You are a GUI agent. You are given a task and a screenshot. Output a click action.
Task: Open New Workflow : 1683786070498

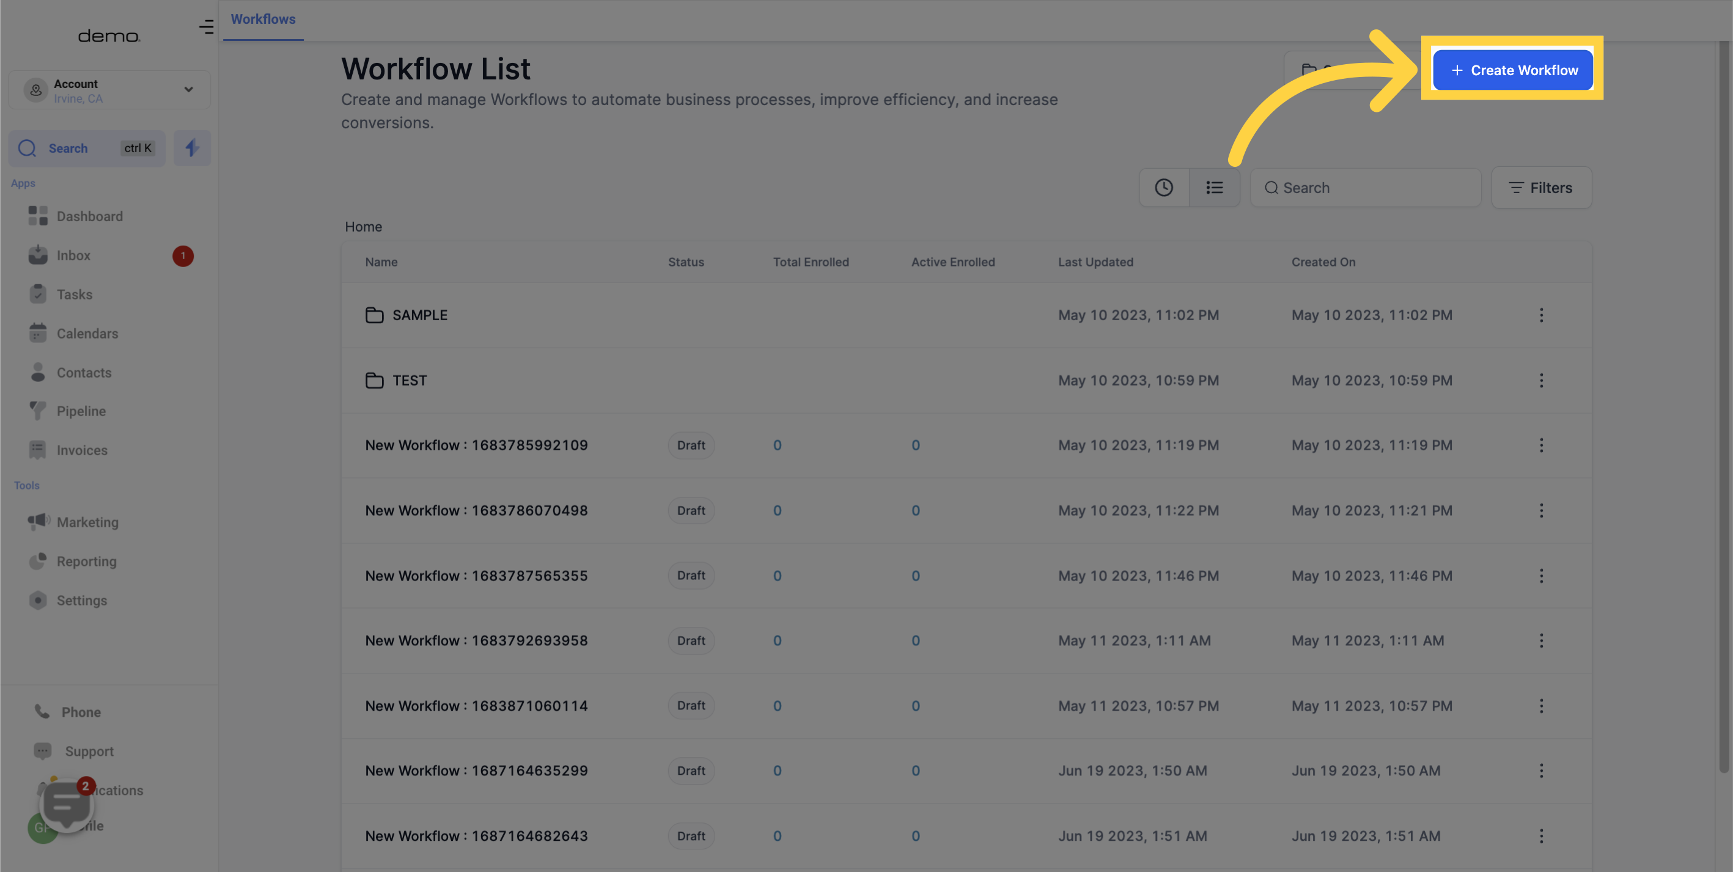[476, 510]
